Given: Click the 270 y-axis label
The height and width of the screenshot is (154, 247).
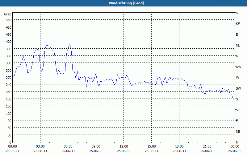Looking at the screenshot, I should (9, 78).
